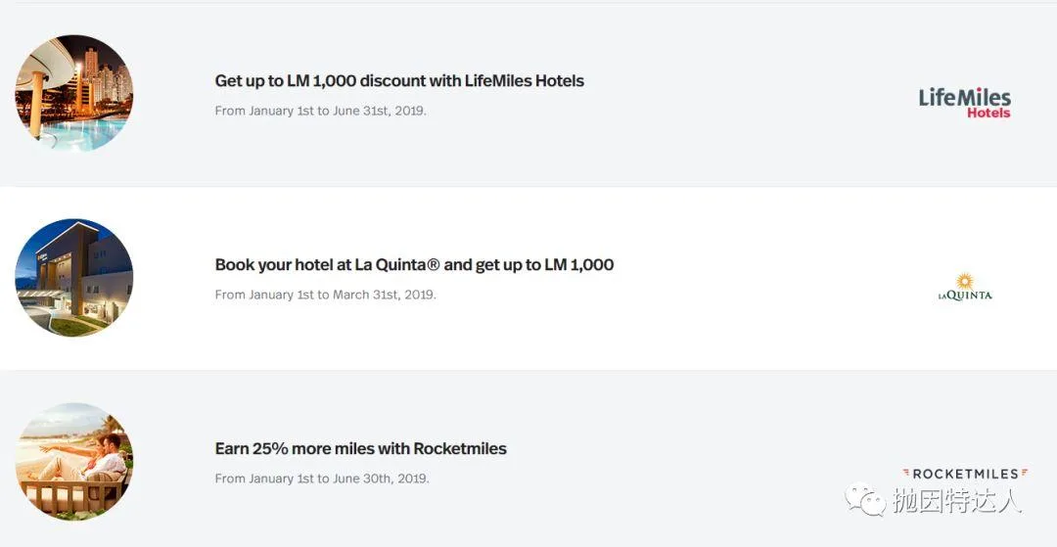Open the La Quinta hotel building photo
The height and width of the screenshot is (547, 1057).
[74, 278]
